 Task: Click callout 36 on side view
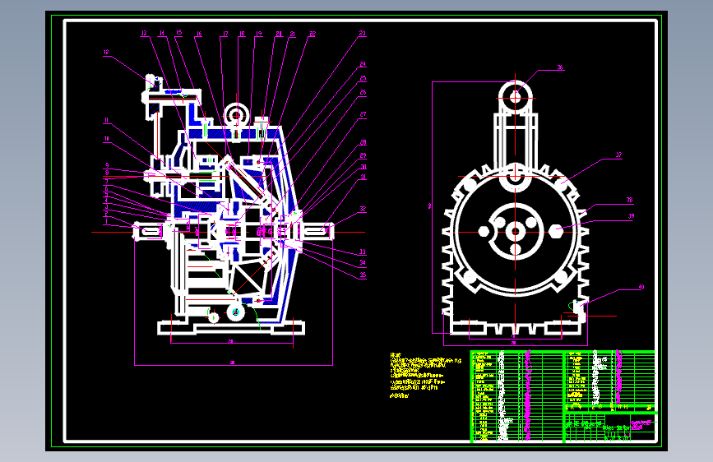coord(560,67)
